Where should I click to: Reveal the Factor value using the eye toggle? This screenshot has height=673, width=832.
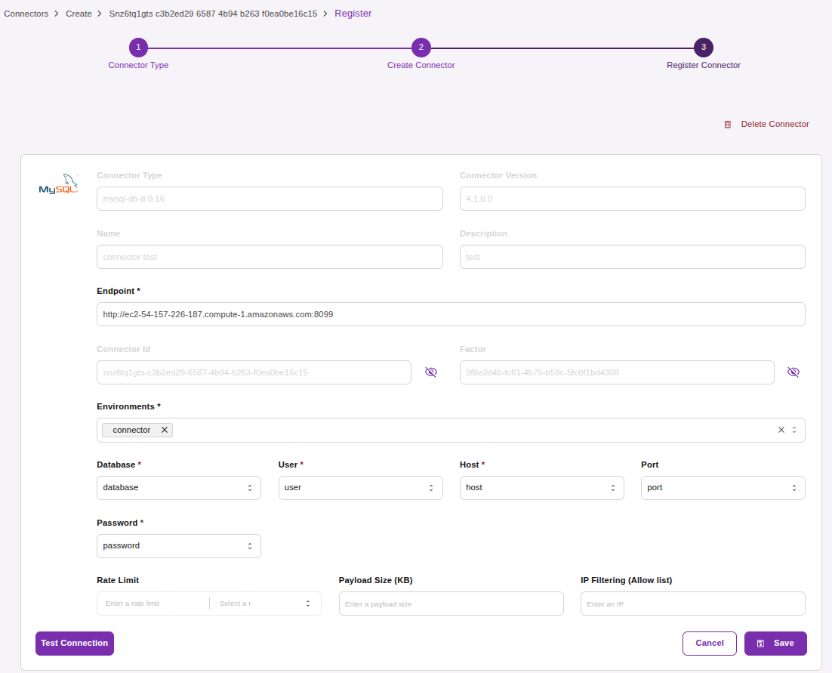793,372
